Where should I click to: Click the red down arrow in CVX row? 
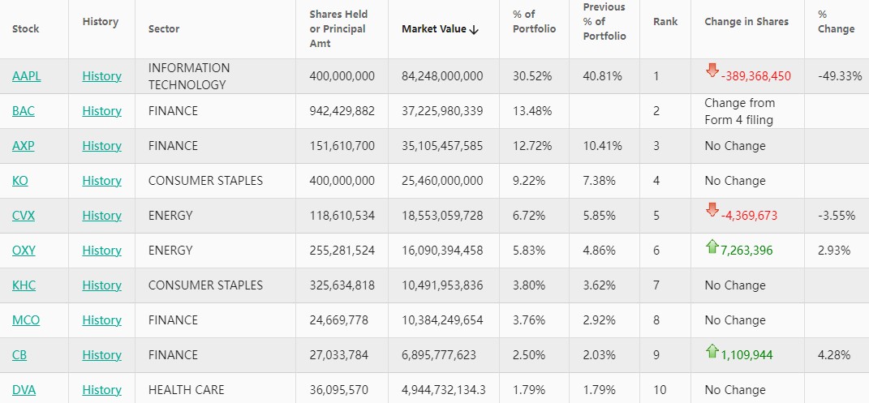tap(712, 210)
